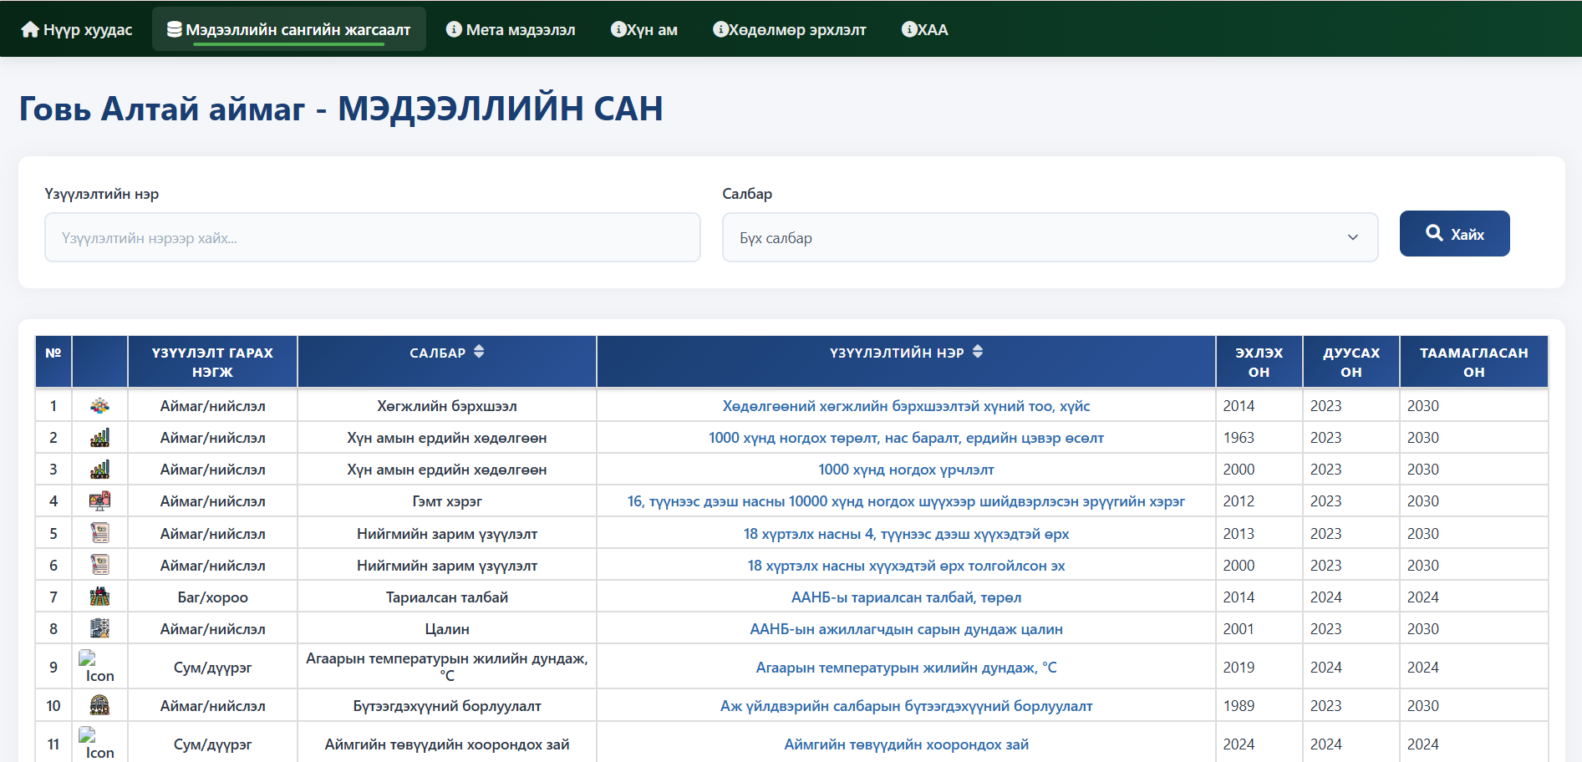Click the row 5 document icon
The height and width of the screenshot is (762, 1582).
click(99, 533)
